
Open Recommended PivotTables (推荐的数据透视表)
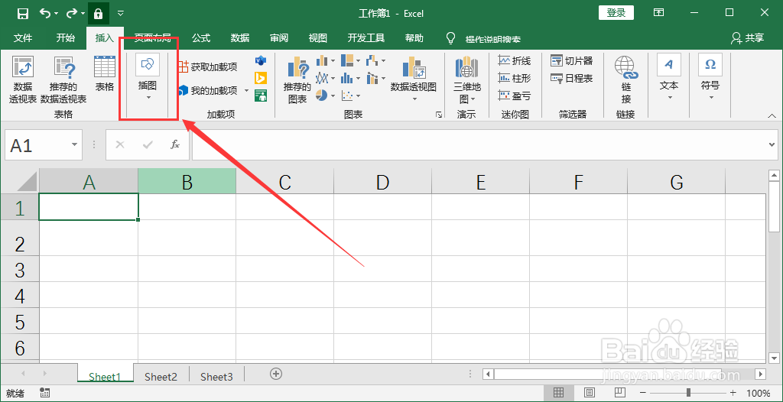point(64,80)
